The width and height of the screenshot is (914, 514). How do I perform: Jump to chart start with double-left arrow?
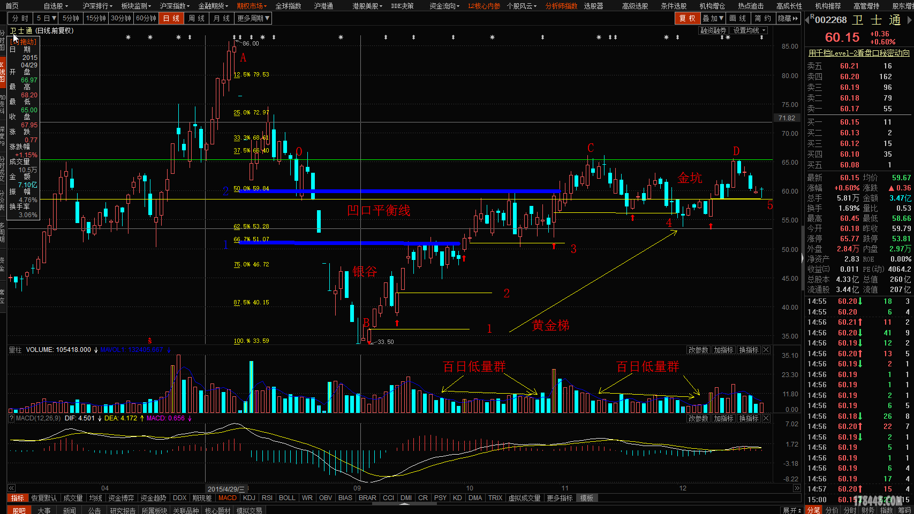(11, 488)
